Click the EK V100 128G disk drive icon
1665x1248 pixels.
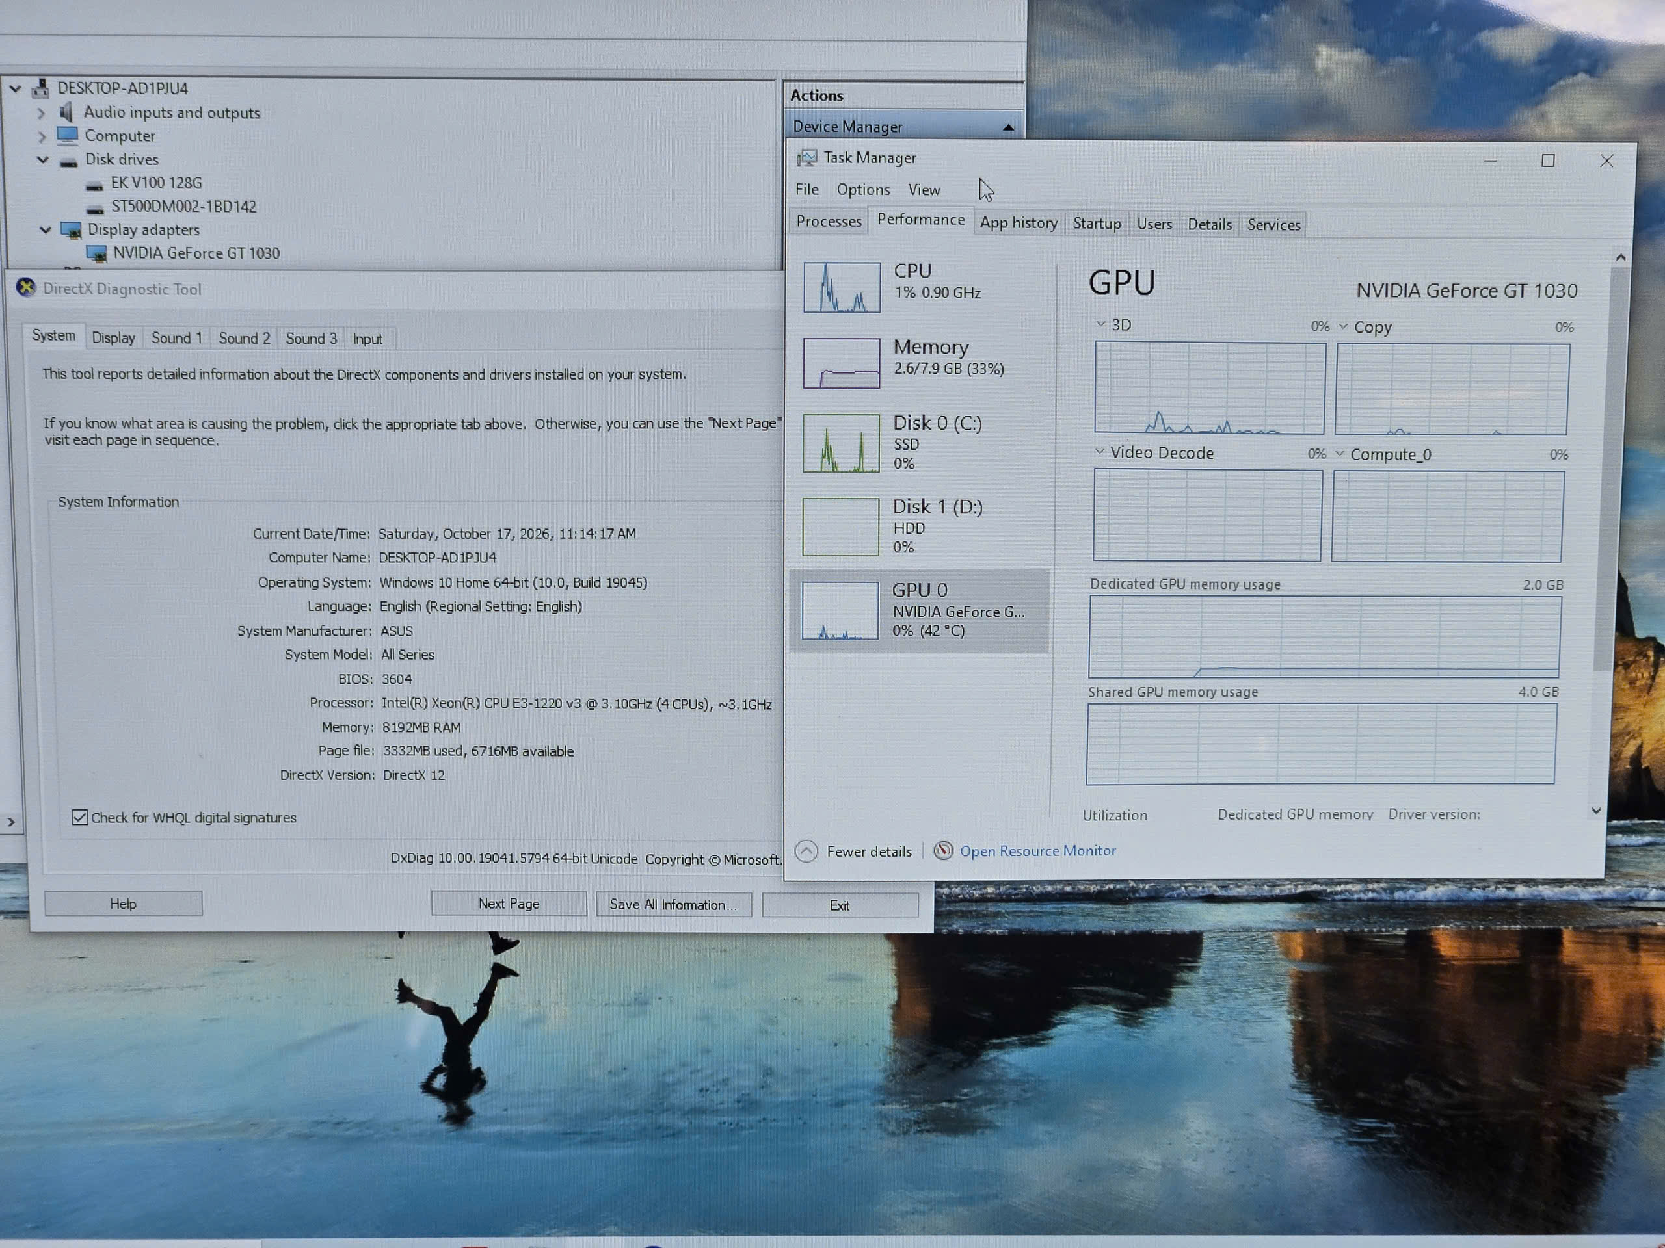(94, 185)
